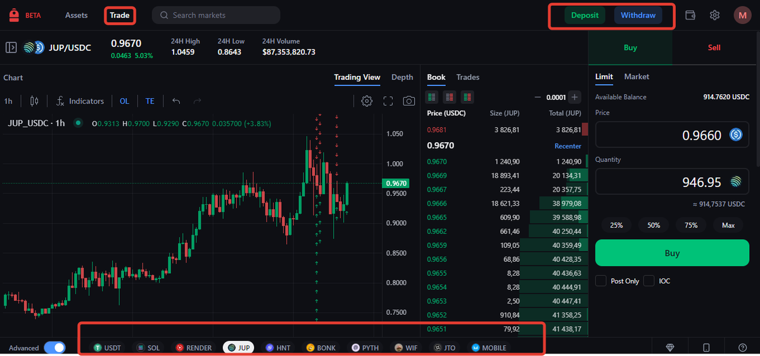This screenshot has width=760, height=356.
Task: Switch to the PYTH market chip
Action: [367, 348]
